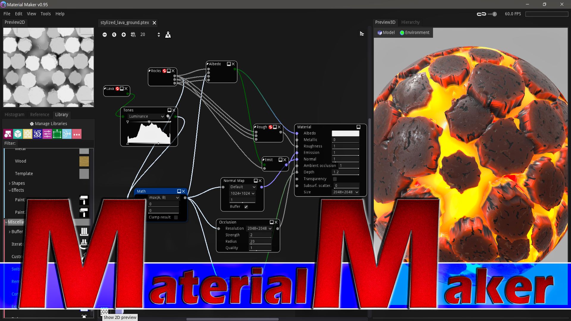Open the max(A, B) operation dropdown
This screenshot has height=321, width=571.
click(x=164, y=198)
